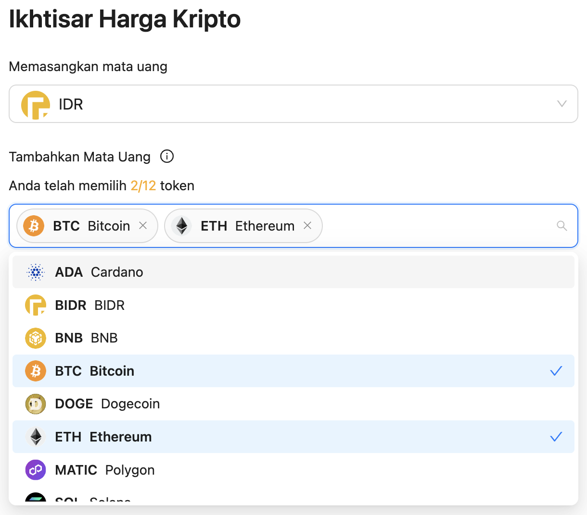This screenshot has height=515, width=587.
Task: Click the Memasangkan mata uang label
Action: [x=88, y=67]
